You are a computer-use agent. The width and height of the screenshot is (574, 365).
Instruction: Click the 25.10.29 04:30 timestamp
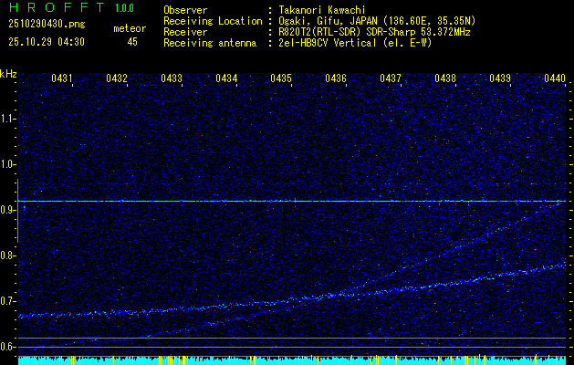pyautogui.click(x=46, y=42)
